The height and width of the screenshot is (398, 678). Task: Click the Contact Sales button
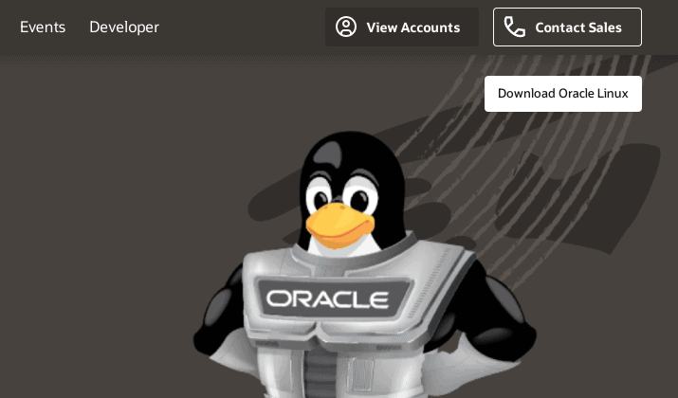point(567,27)
